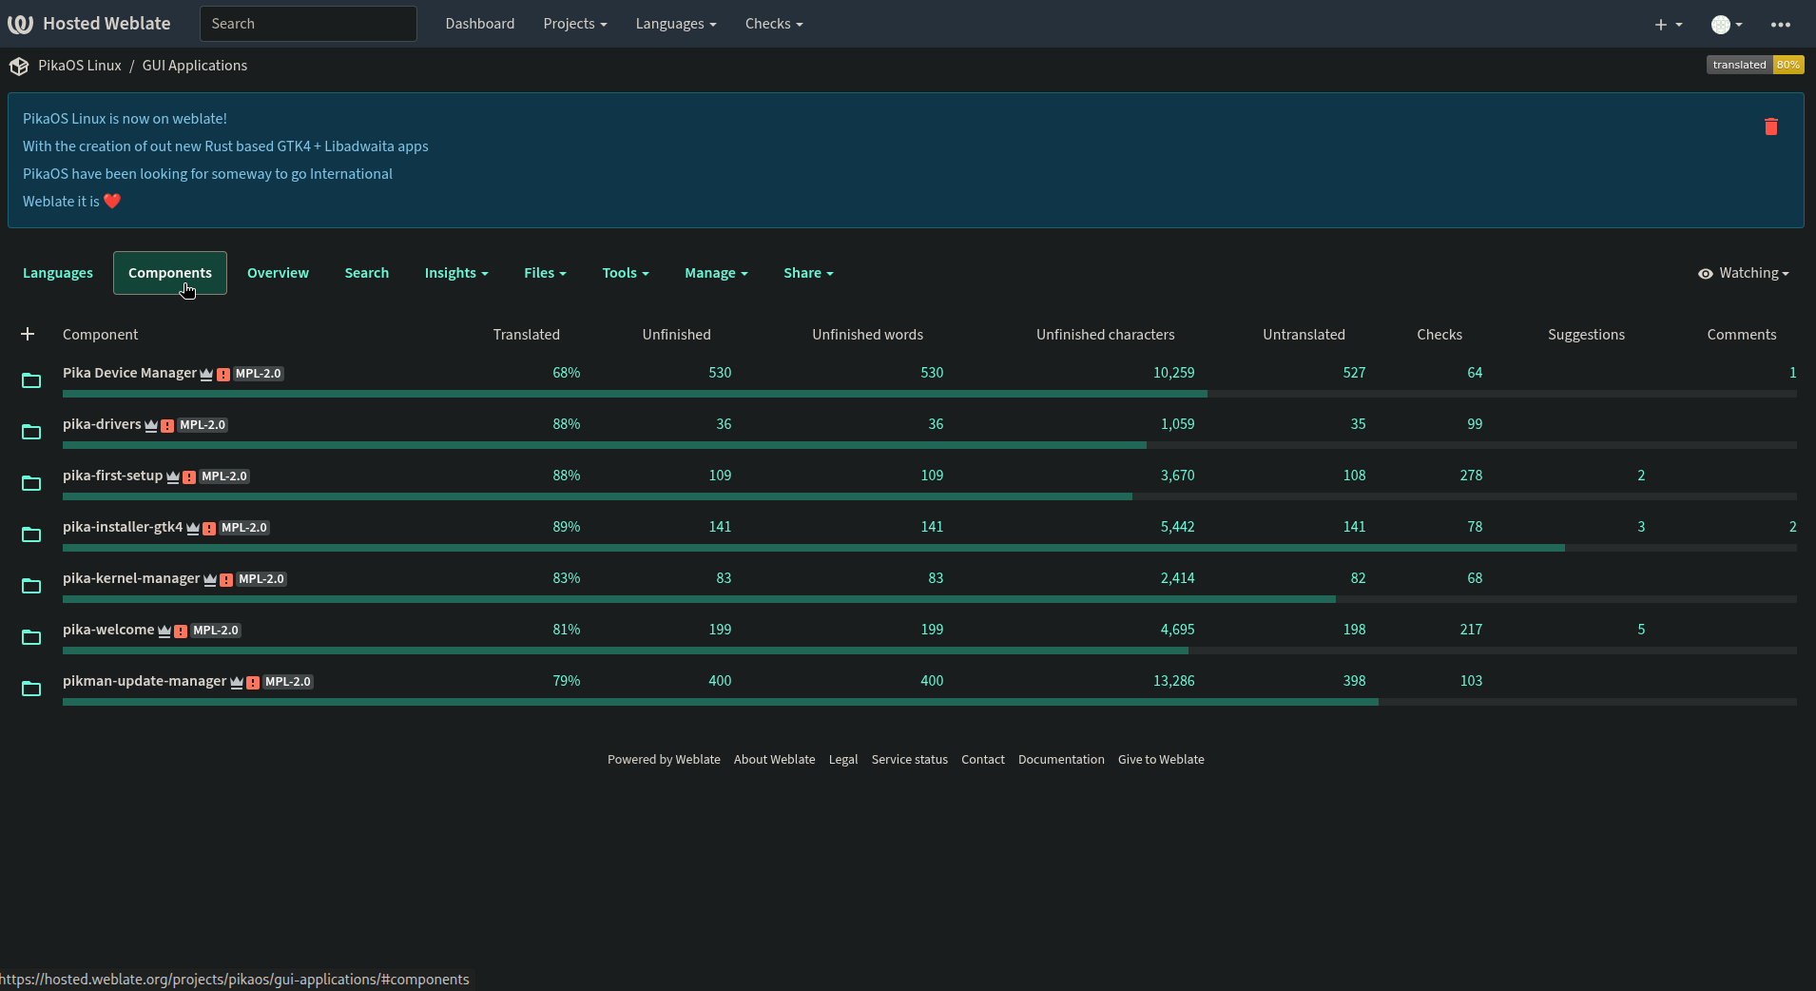Viewport: 1816px width, 991px height.
Task: Switch to the Languages tab
Action: pyautogui.click(x=58, y=273)
